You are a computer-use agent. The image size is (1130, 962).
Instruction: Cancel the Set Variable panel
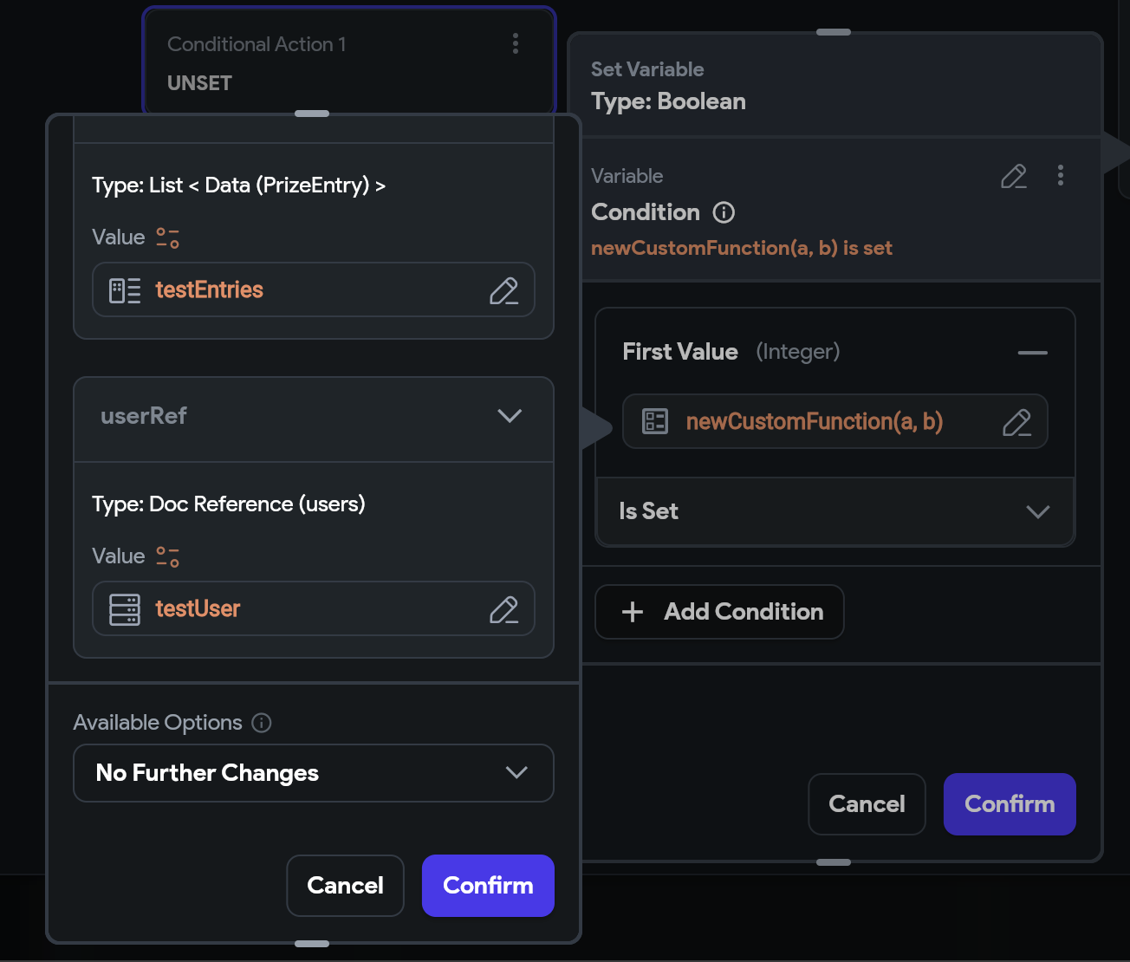click(867, 804)
